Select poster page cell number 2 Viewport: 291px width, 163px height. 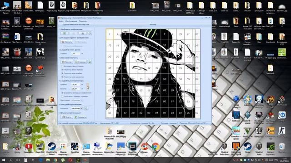pyautogui.click(x=117, y=34)
